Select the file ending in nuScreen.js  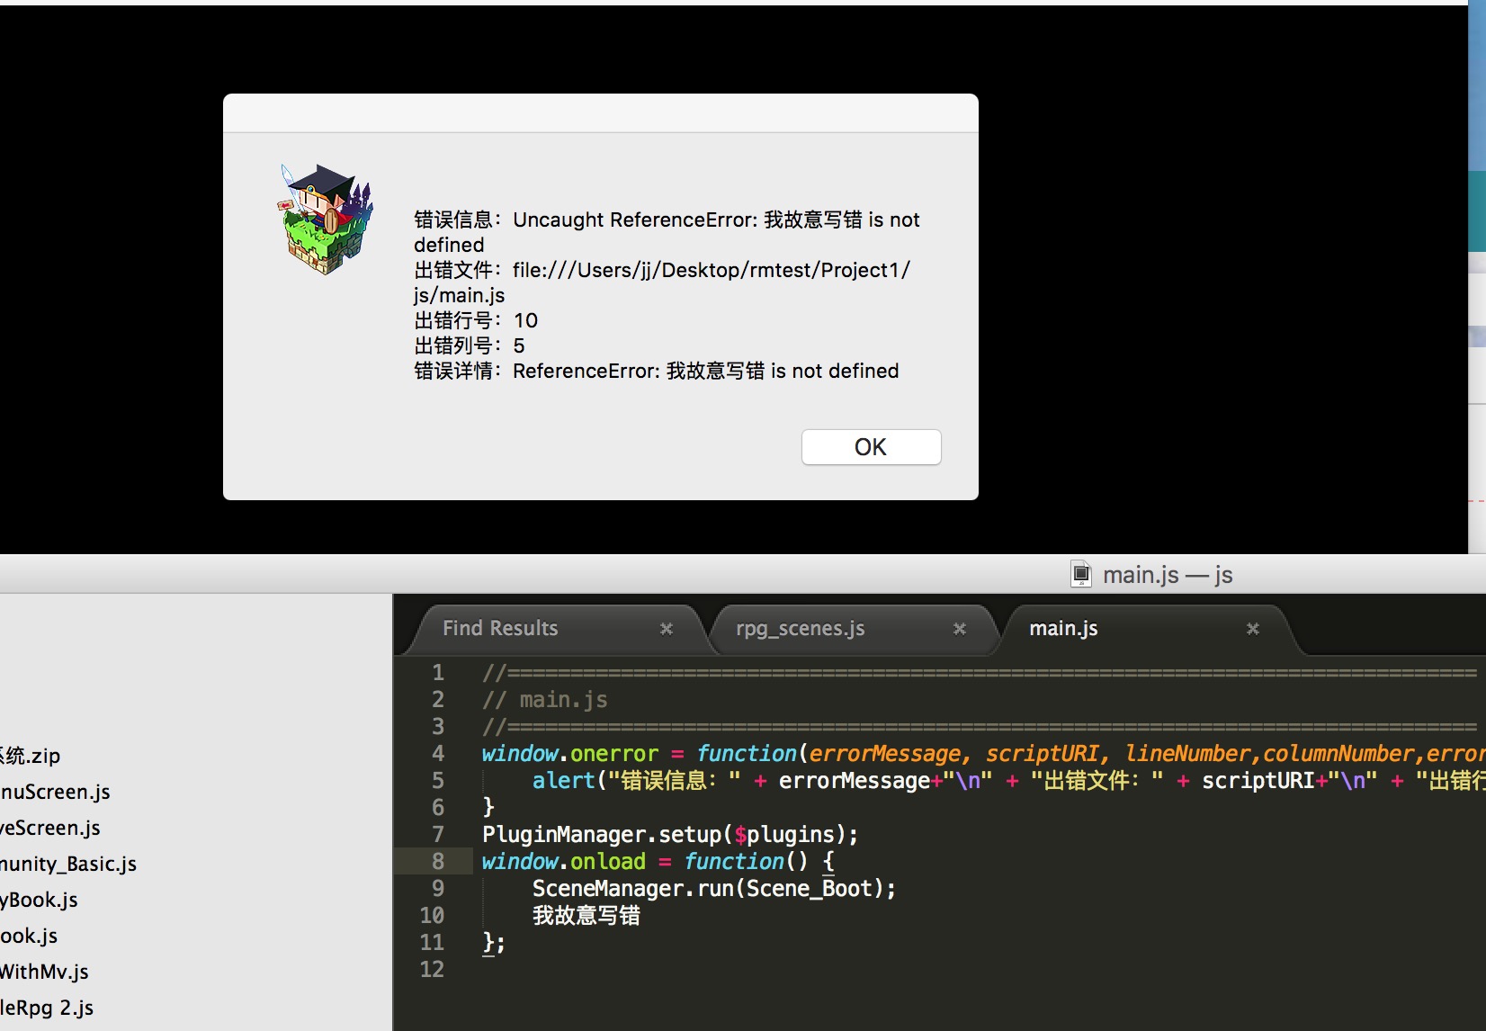pos(55,792)
